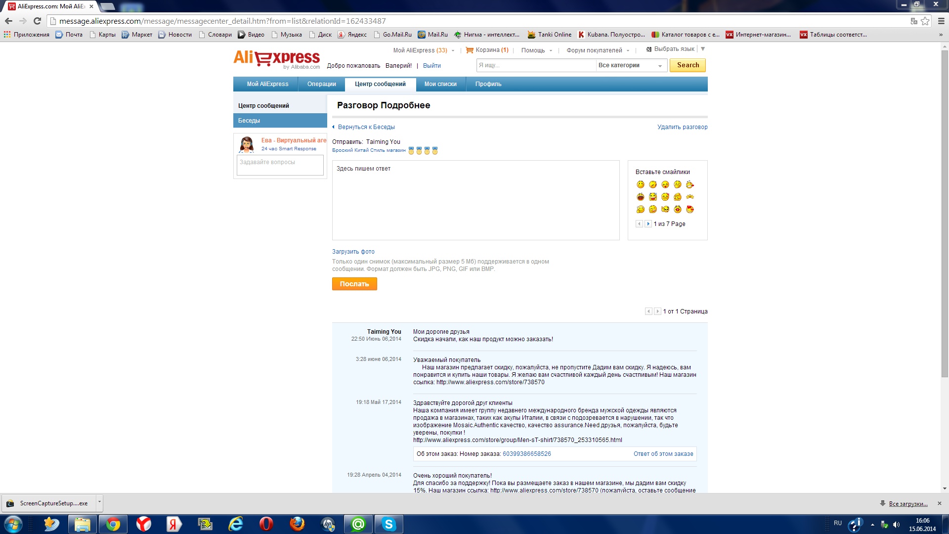
Task: Close the downloads bar
Action: point(940,503)
